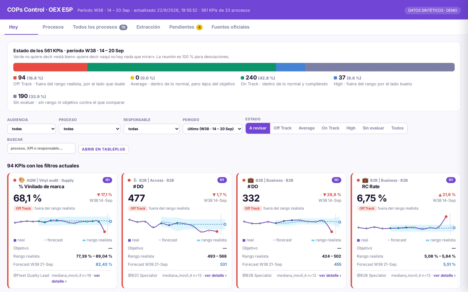This screenshot has height=292, width=468.
Task: Open ver detalle on the Vinilado de marca card
Action: coord(59,281)
